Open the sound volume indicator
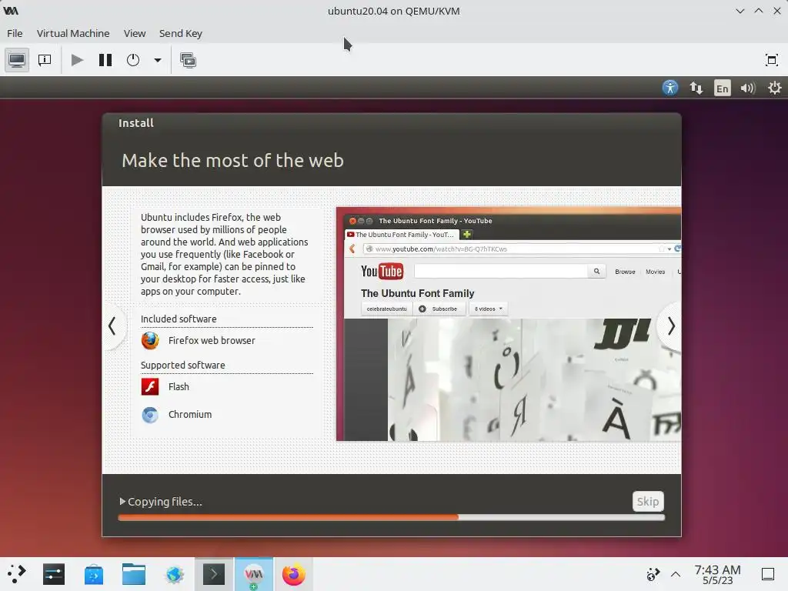Viewport: 788px width, 591px height. (x=748, y=88)
